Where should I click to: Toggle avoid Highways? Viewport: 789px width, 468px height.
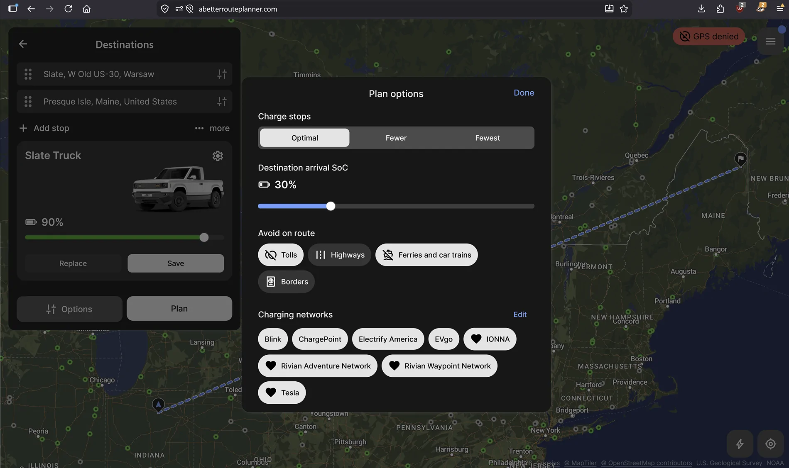pyautogui.click(x=339, y=255)
